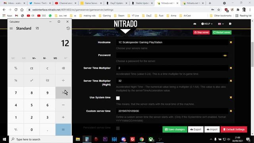Show password using the eye icon
This screenshot has height=143, width=254.
tap(225, 56)
